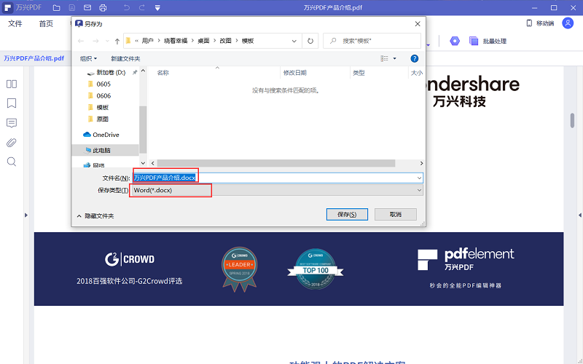Close the 另存为 dialog
Viewport: 583px width, 364px height.
(x=418, y=24)
